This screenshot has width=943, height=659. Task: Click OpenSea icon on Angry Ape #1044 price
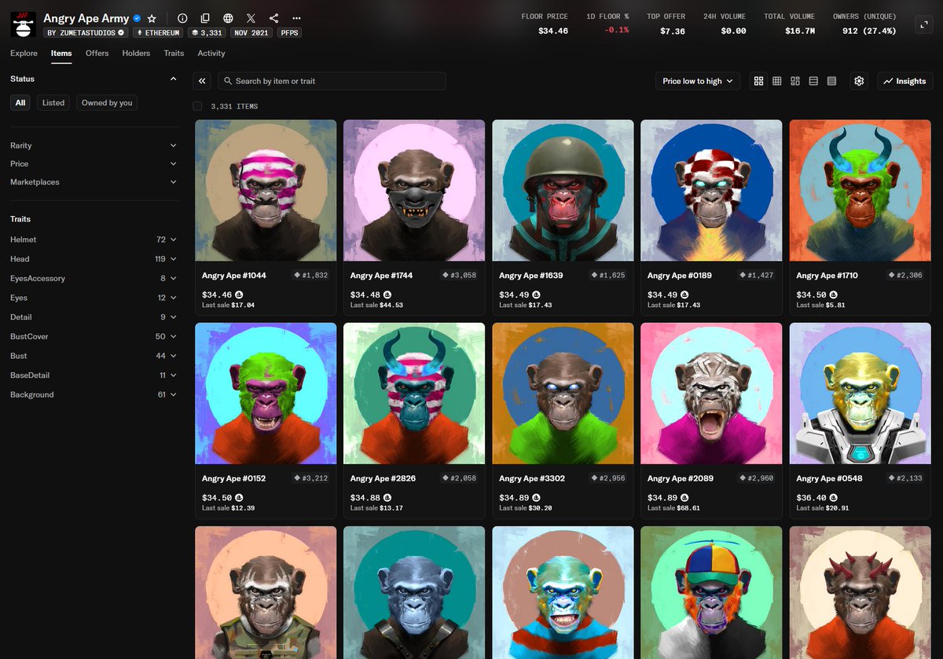(238, 295)
